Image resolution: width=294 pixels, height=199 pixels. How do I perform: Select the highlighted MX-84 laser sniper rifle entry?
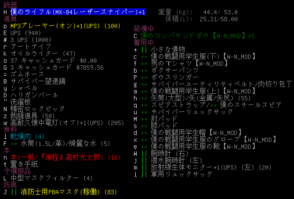click(78, 12)
